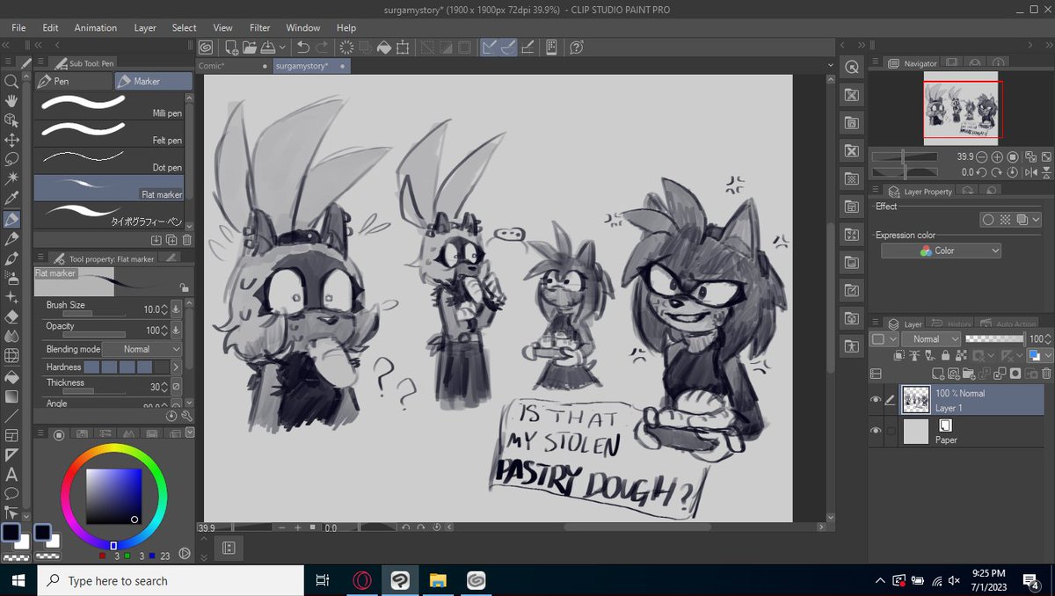This screenshot has height=596, width=1055.
Task: Open the Window menu
Action: 303,27
